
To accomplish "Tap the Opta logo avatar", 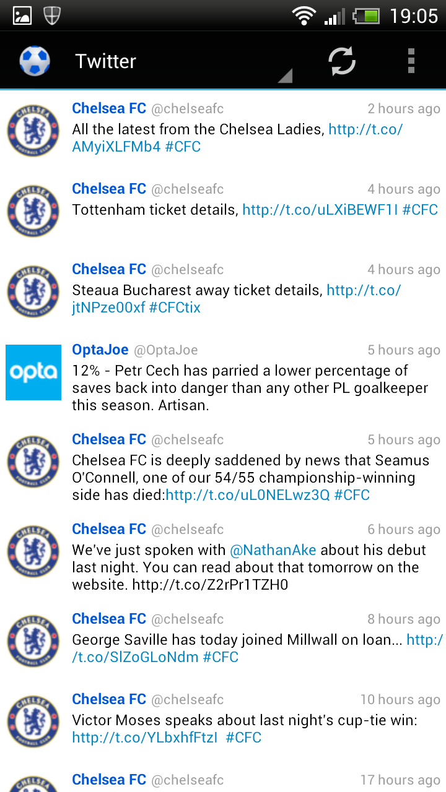I will (33, 372).
